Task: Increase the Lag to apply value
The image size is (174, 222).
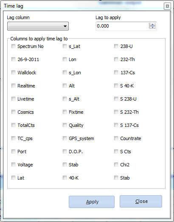Action: [152, 25]
